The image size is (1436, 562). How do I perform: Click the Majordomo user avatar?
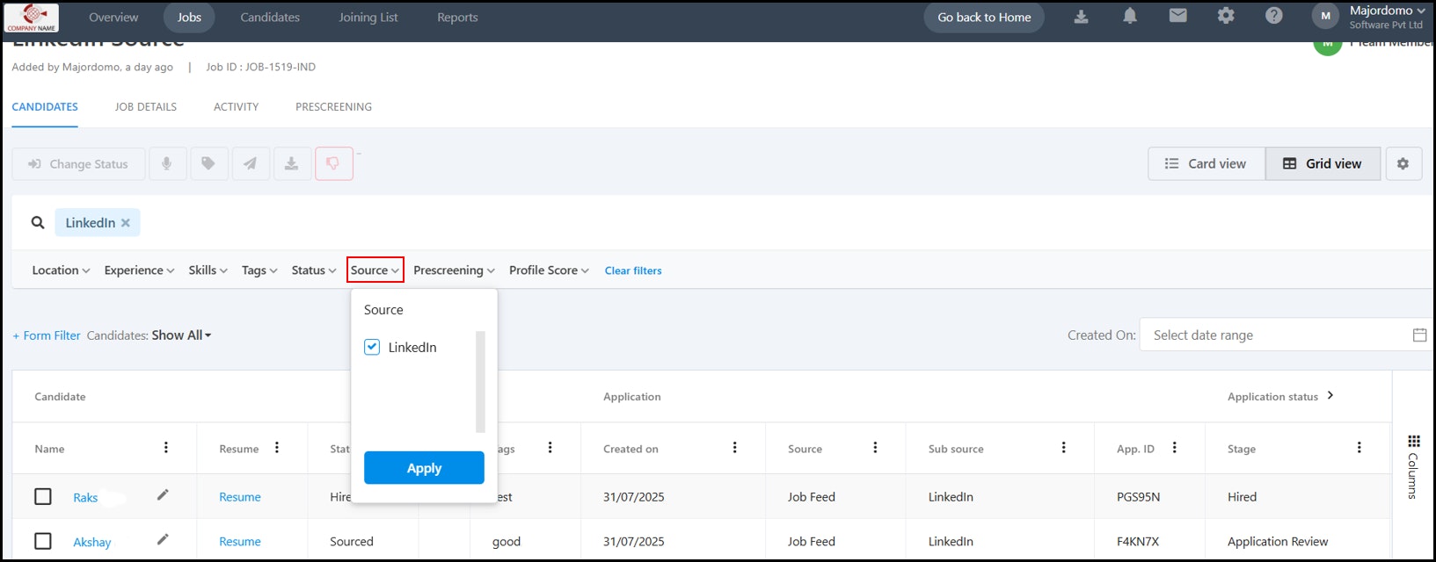[1326, 16]
